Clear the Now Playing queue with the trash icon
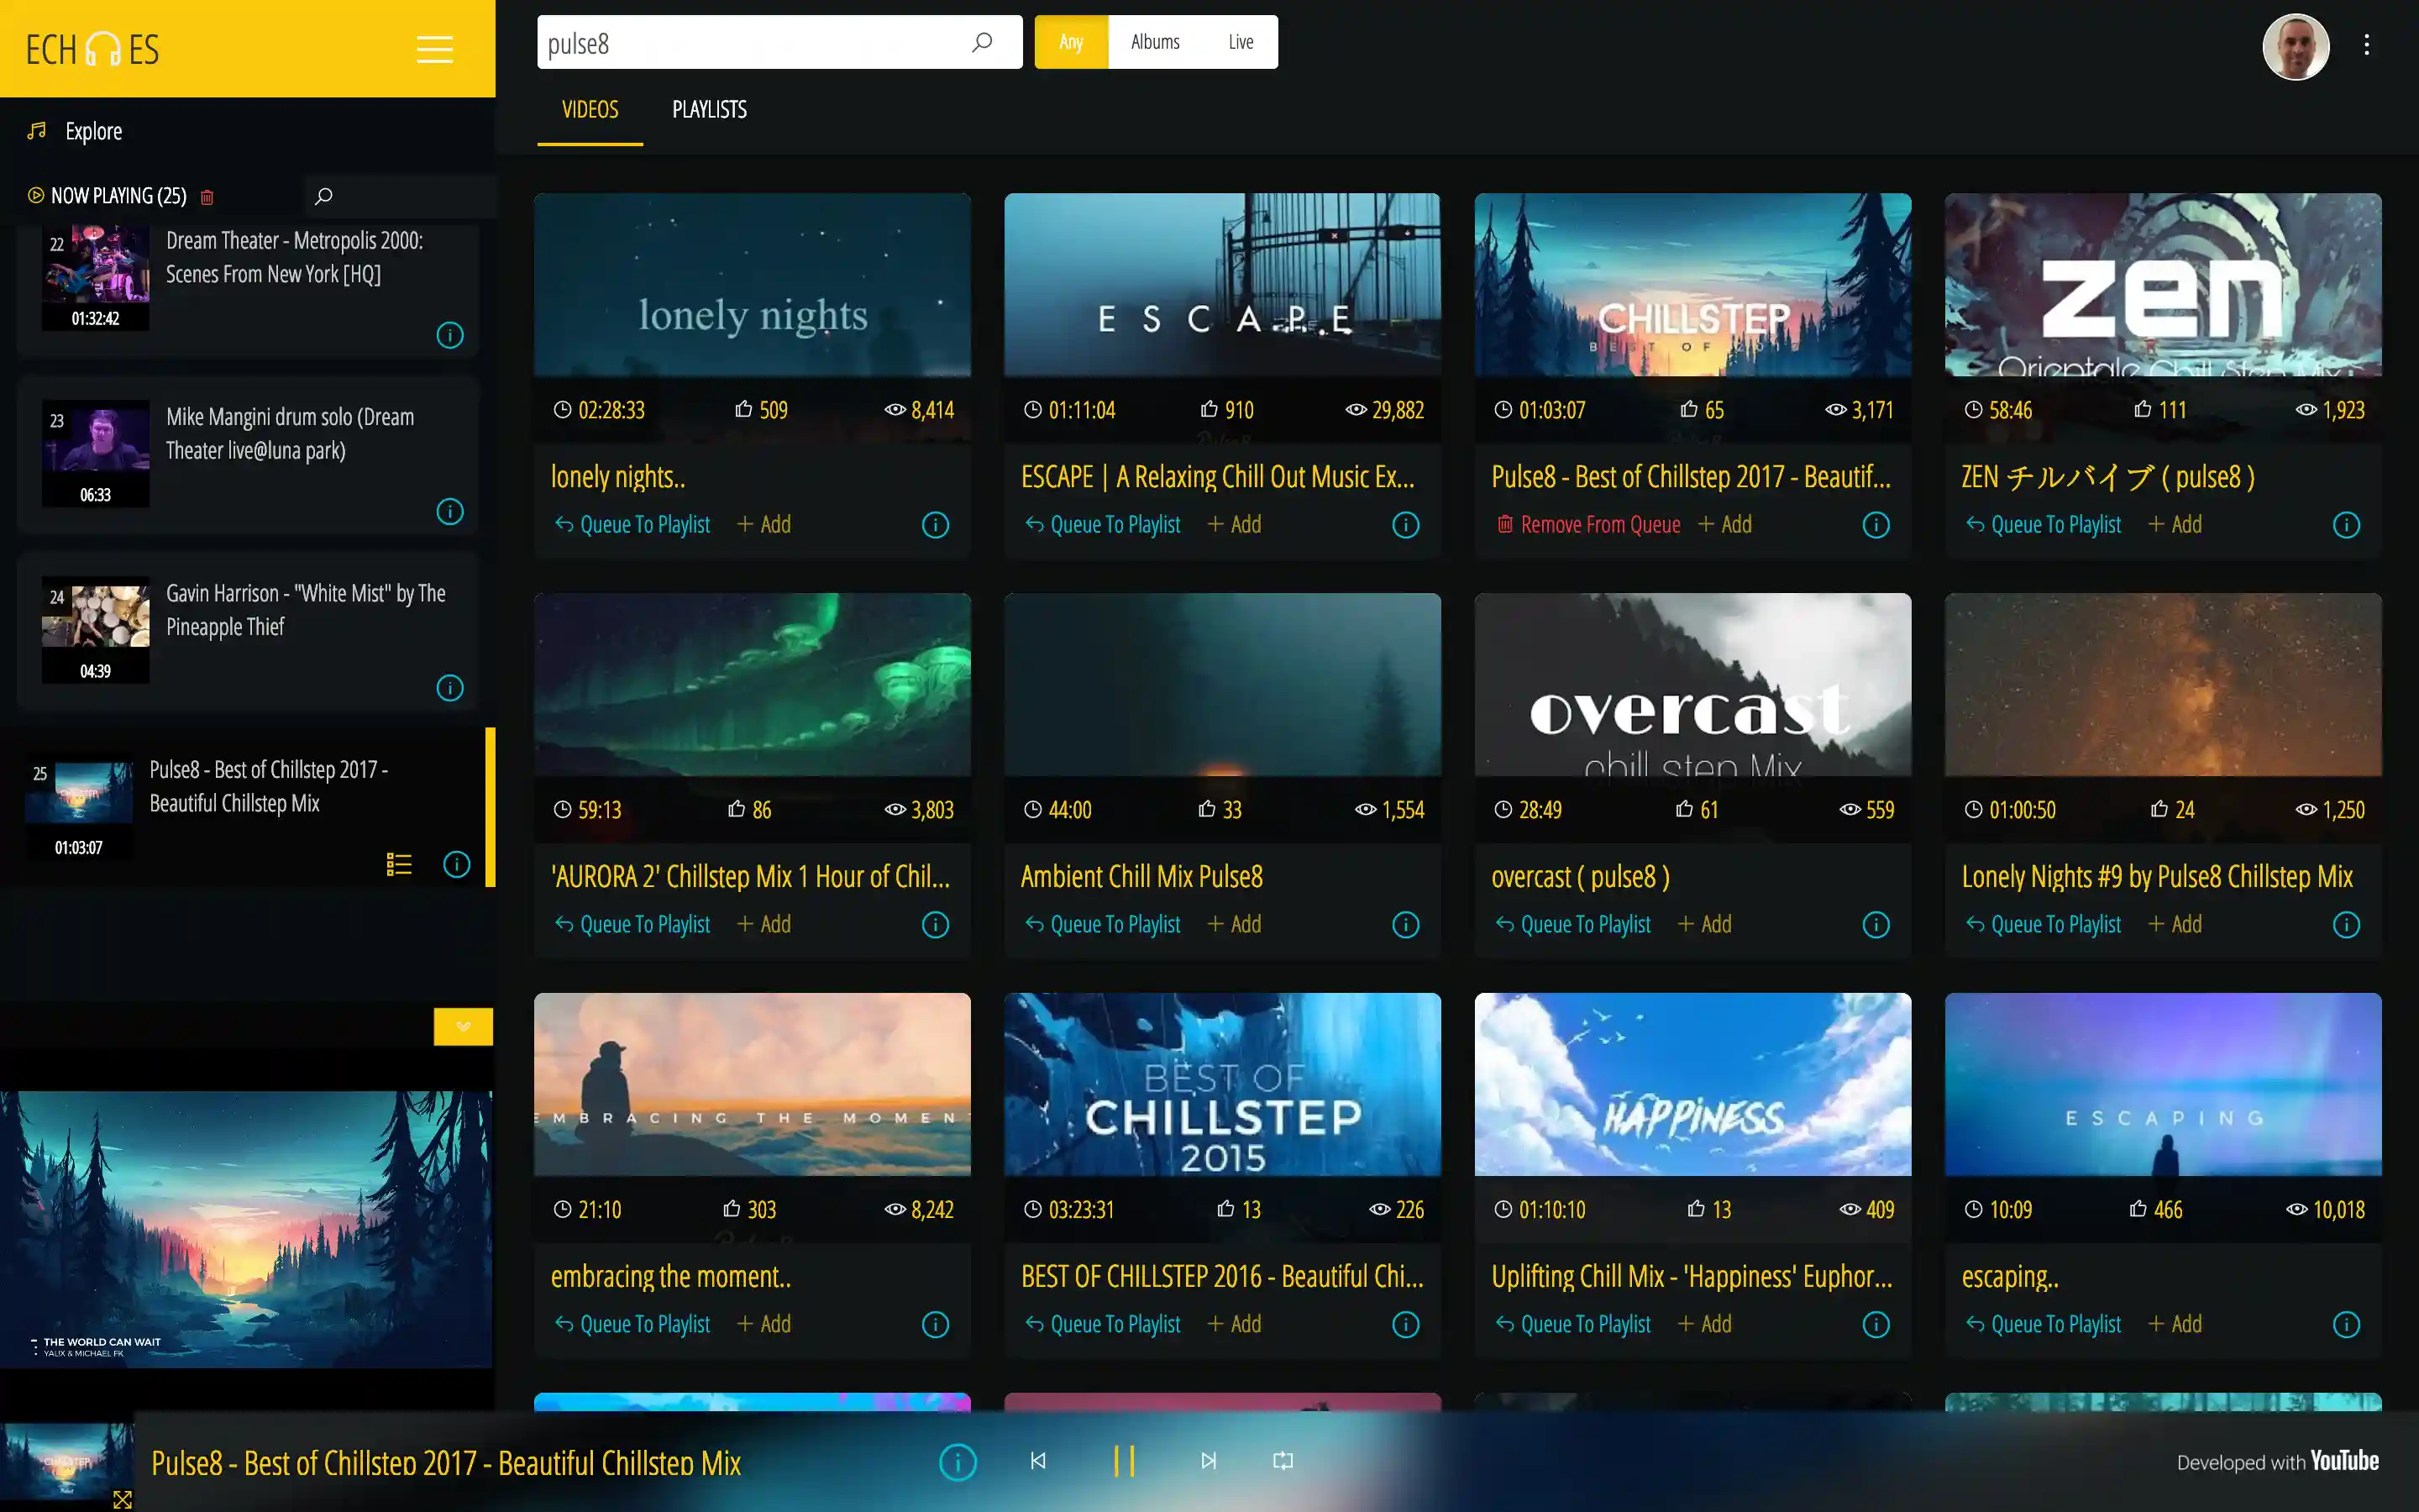This screenshot has width=2419, height=1512. tap(207, 197)
